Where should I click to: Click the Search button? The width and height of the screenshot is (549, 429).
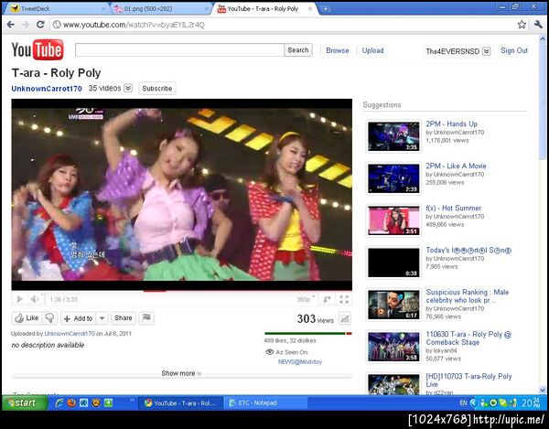pyautogui.click(x=298, y=50)
